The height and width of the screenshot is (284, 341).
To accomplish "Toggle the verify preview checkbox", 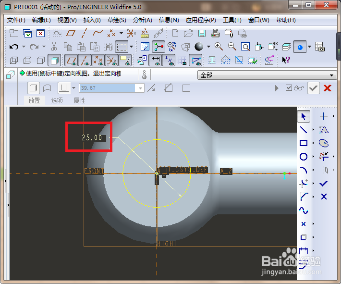I will (289, 88).
